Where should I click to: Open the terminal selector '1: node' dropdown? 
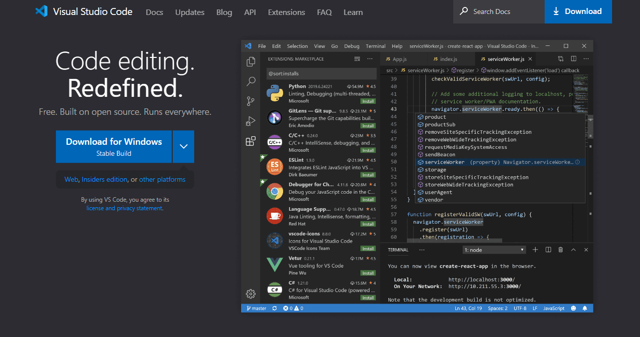coord(494,250)
